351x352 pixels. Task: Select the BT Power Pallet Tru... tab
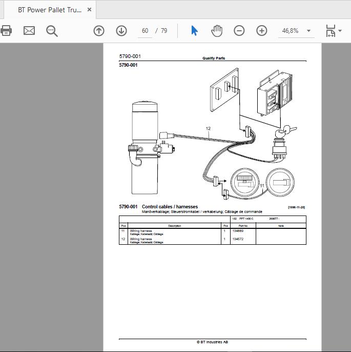50,10
